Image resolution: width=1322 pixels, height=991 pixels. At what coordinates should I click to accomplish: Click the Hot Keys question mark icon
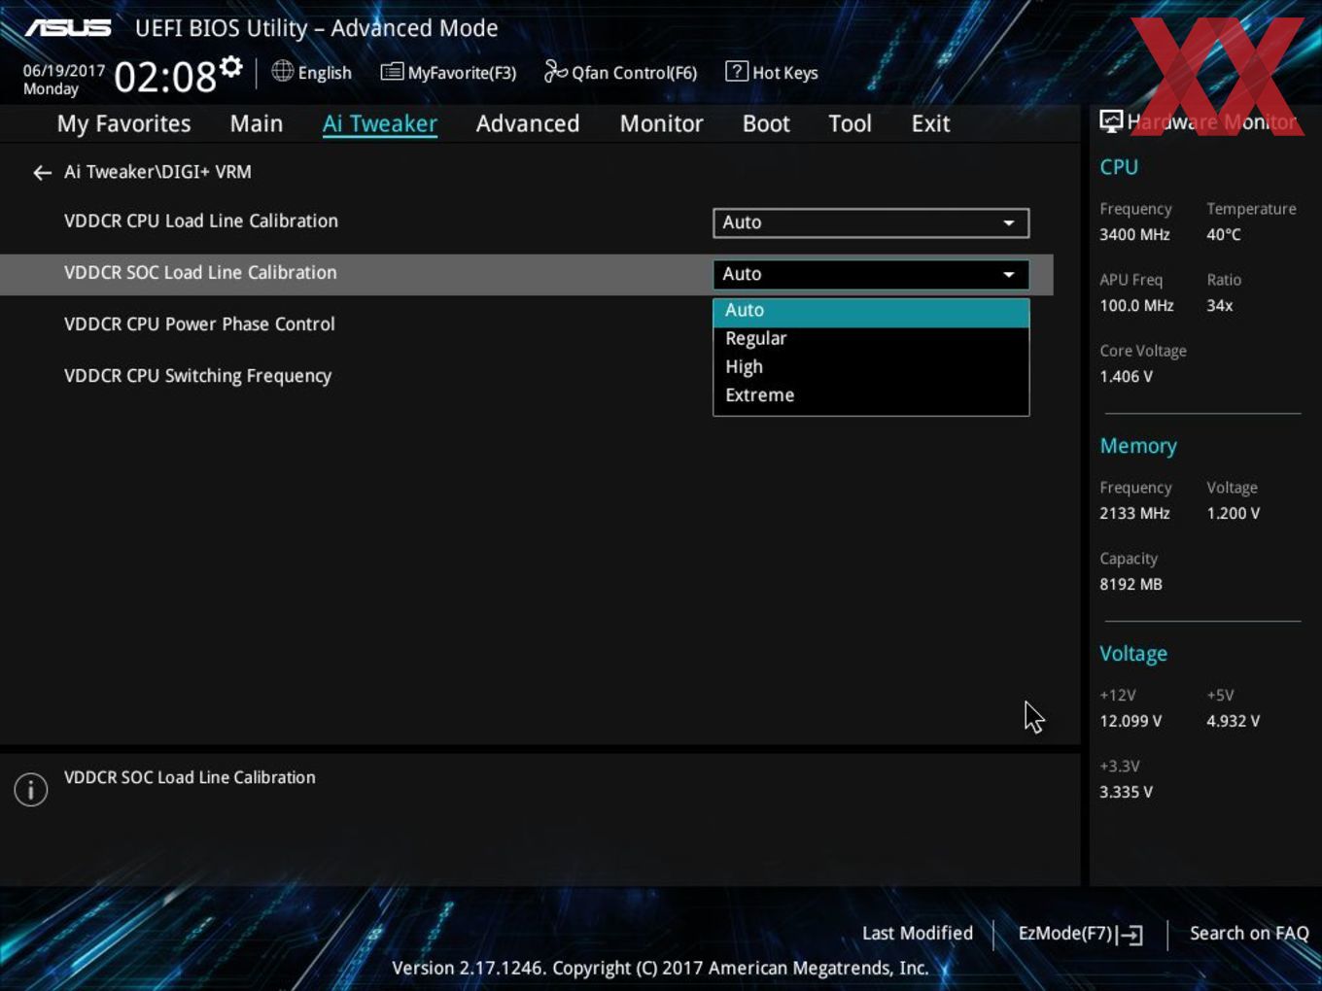click(x=737, y=71)
